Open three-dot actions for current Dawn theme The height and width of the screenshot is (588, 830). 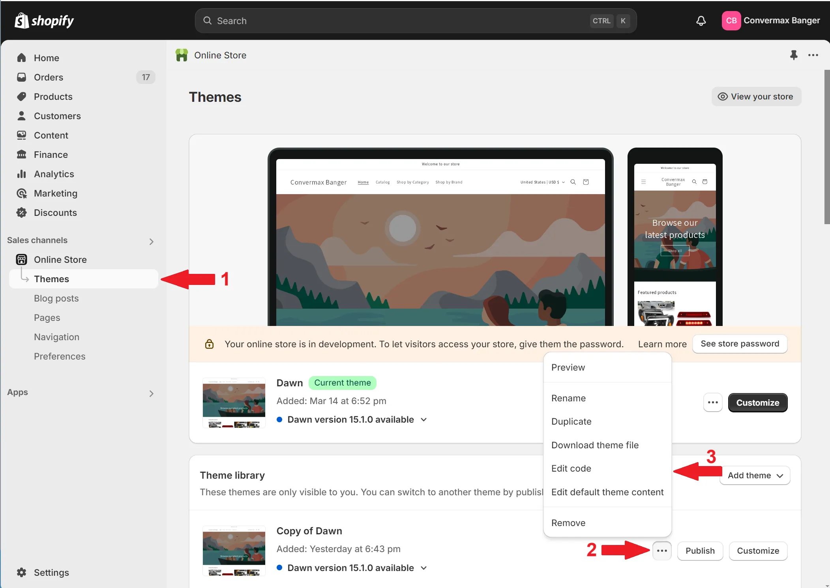pos(713,403)
